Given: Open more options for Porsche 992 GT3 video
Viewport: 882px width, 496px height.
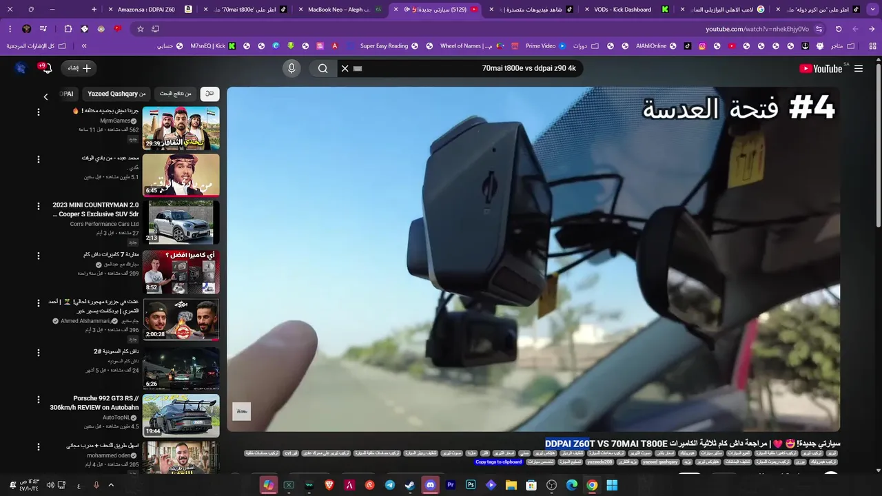Looking at the screenshot, I should 39,400.
